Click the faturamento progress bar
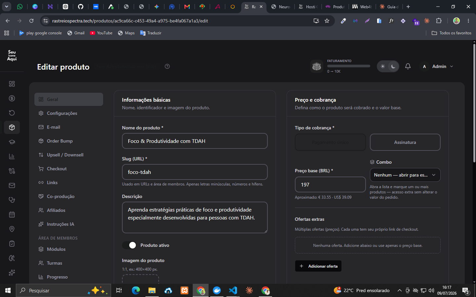 349,66
